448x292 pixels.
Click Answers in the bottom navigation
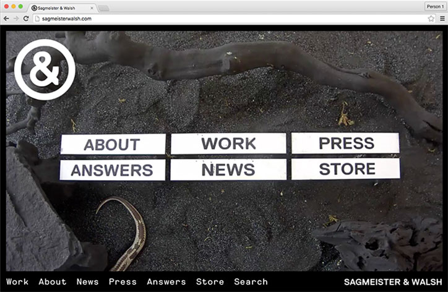click(166, 281)
